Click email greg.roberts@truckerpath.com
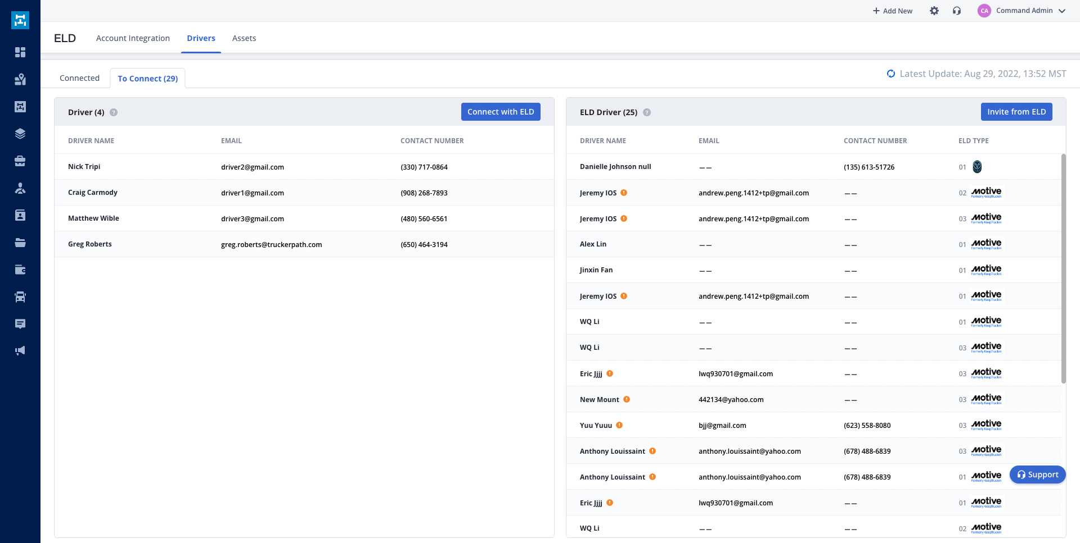Screen dimensions: 1080x543 pos(271,244)
